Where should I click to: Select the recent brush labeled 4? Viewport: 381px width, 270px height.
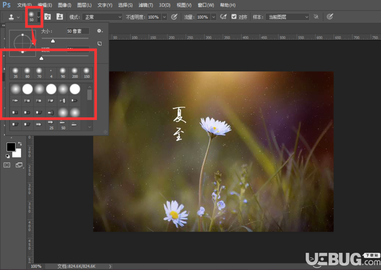tap(51, 73)
